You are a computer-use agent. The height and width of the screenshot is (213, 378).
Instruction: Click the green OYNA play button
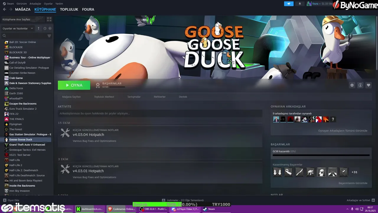coord(74,85)
